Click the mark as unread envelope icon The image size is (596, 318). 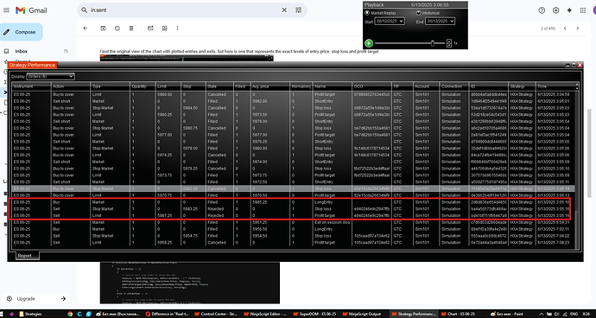(150, 29)
